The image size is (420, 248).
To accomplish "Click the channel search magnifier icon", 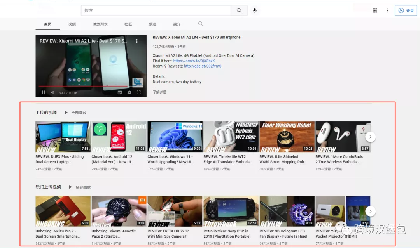I will pyautogui.click(x=200, y=24).
